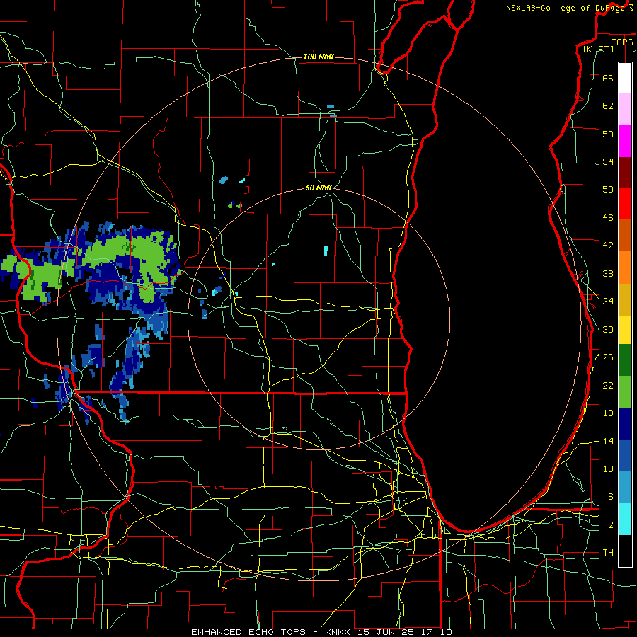Select the light green legend swatch
Screen dimensions: 637x637
click(x=625, y=392)
